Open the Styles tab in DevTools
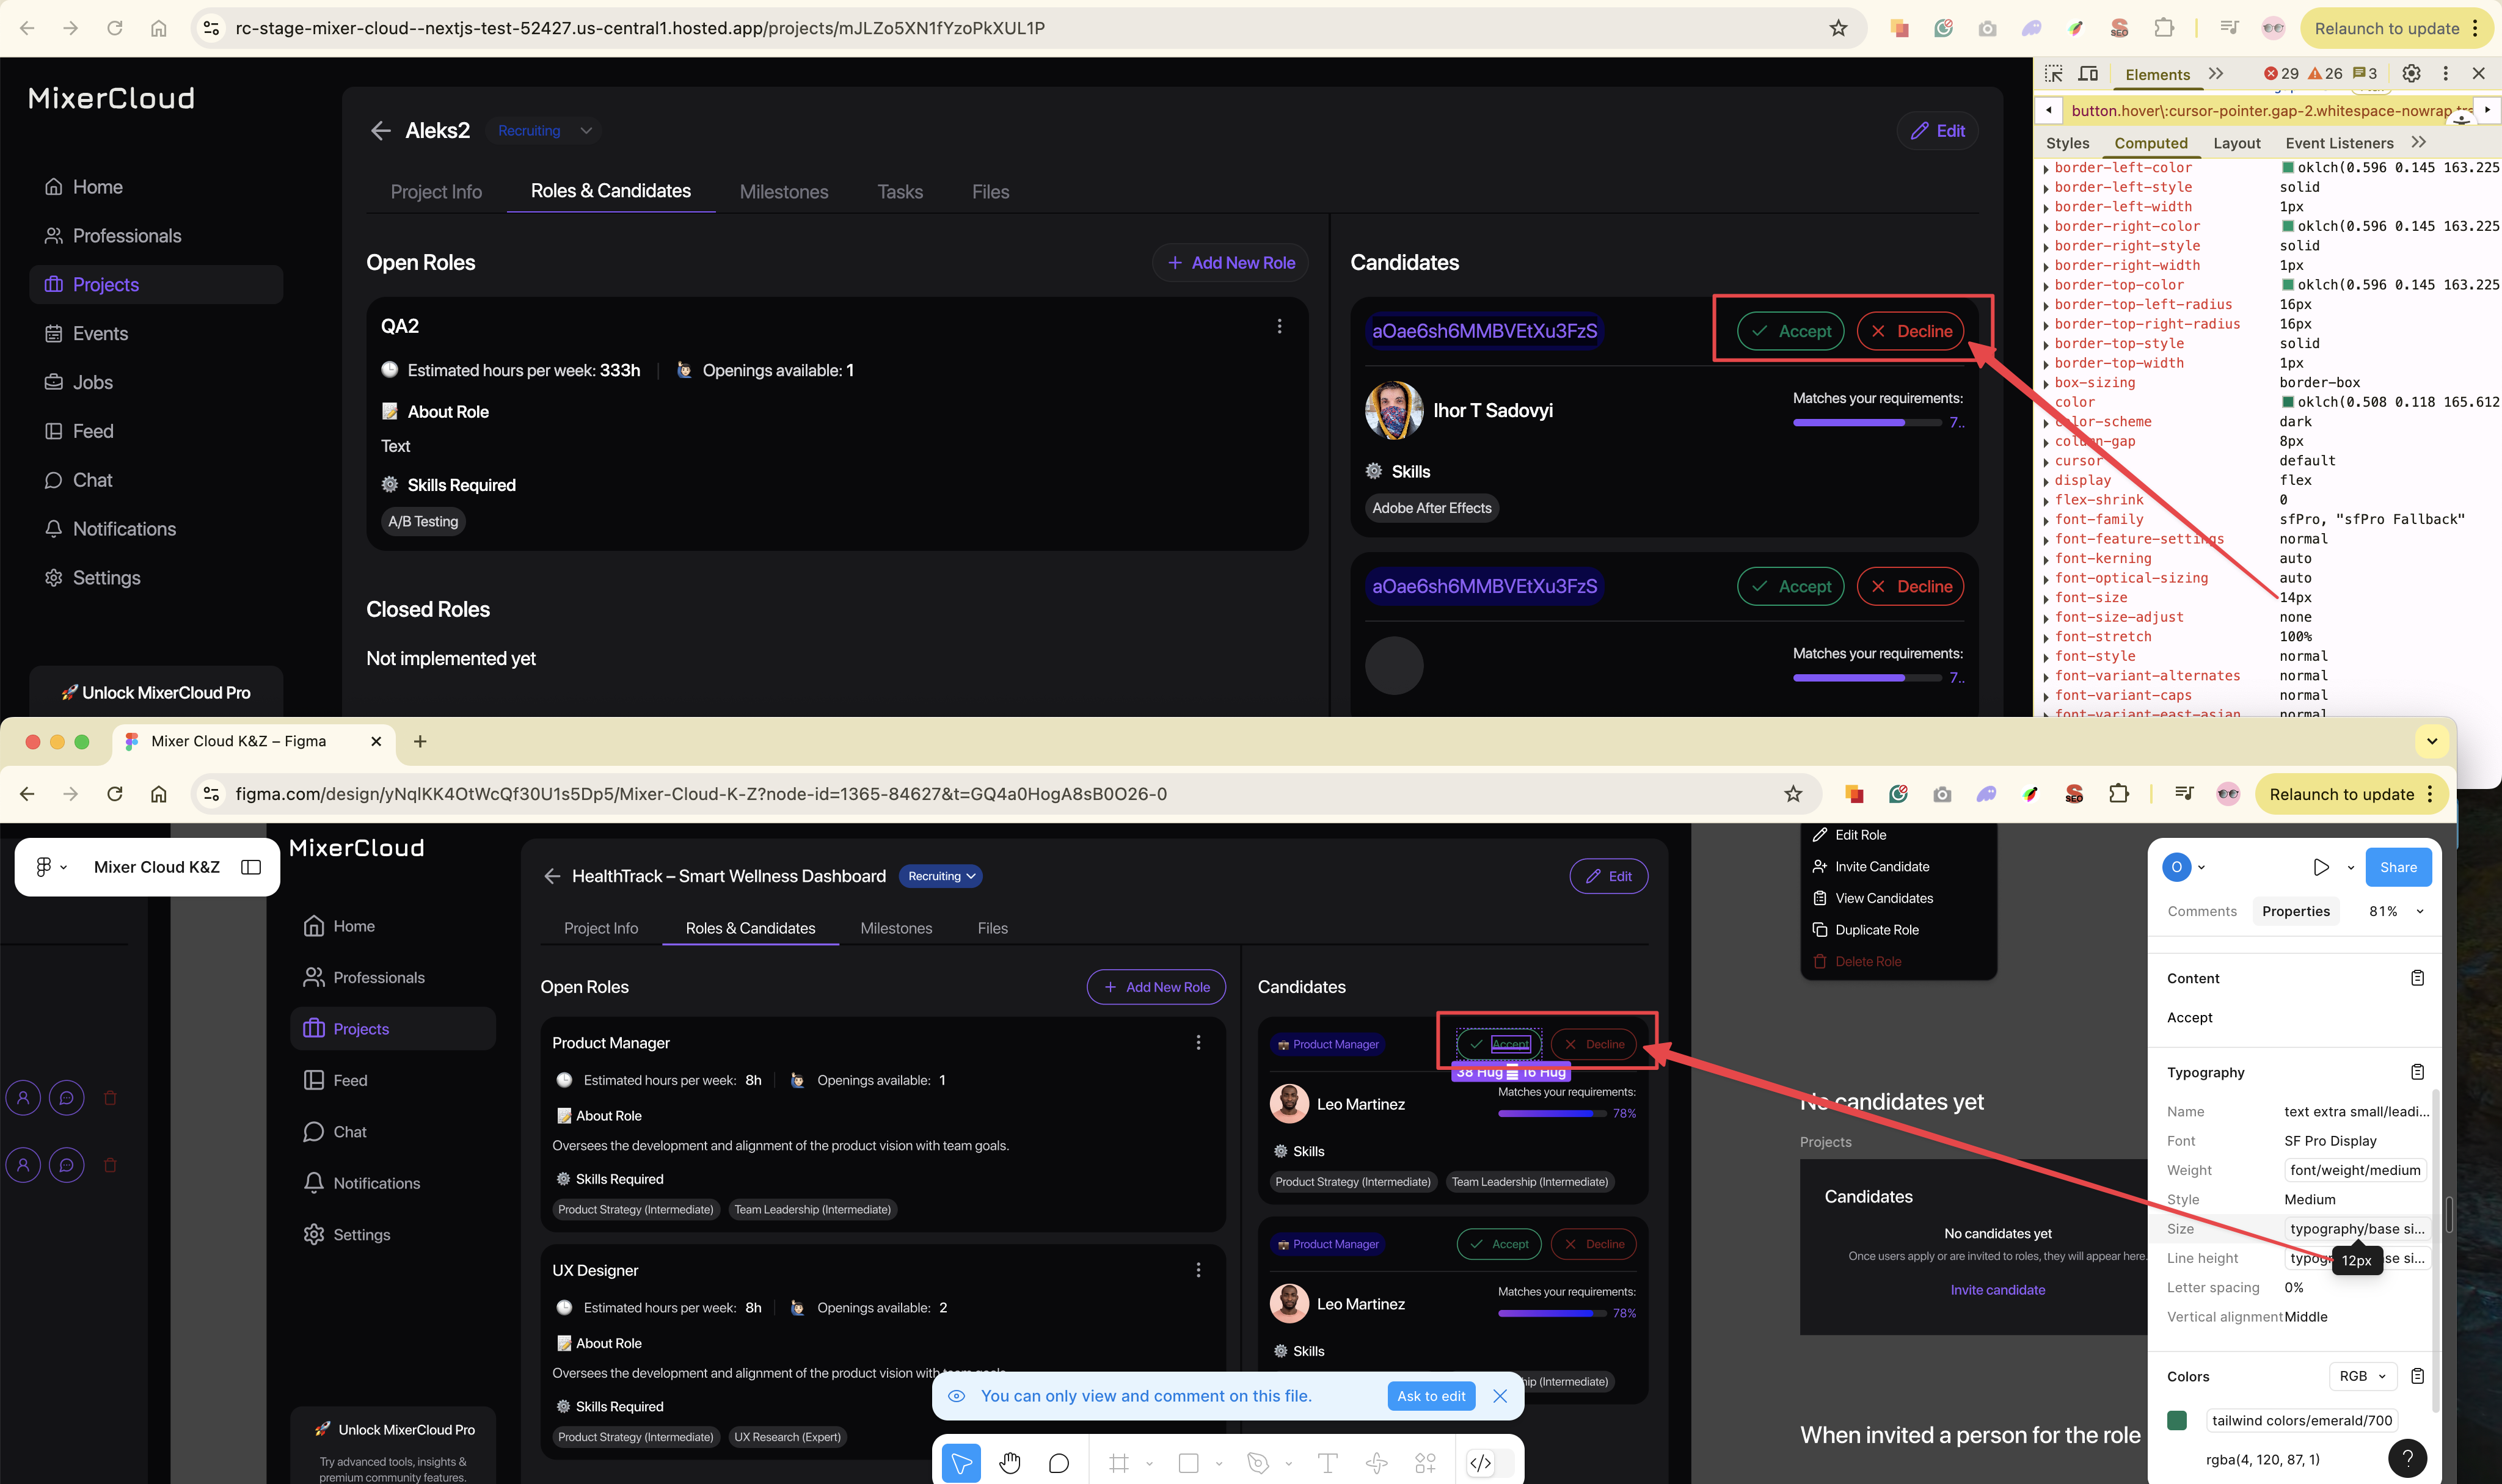Screen dimensions: 2502x1484 (2067, 143)
